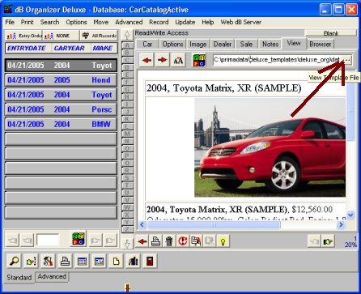Click the up arrow above alphabet index
This screenshot has width=361, height=294.
127,35
